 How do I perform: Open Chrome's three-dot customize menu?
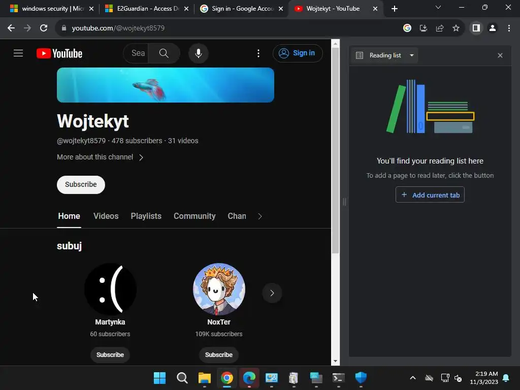[509, 28]
